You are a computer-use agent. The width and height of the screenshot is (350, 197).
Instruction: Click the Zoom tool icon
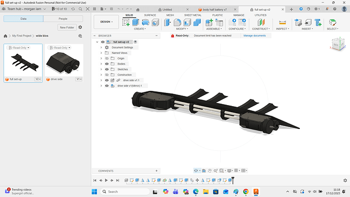pos(216,171)
